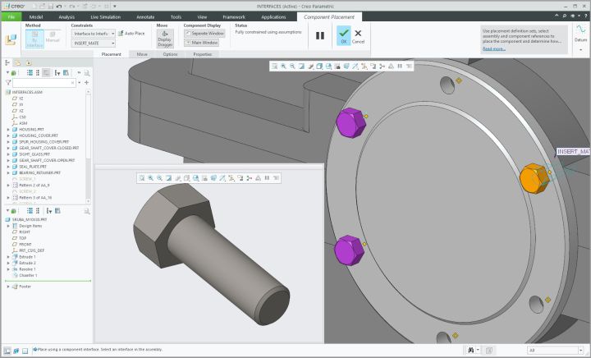591x358 pixels.
Task: Switch to the Analysis ribbon tab
Action: pyautogui.click(x=66, y=17)
